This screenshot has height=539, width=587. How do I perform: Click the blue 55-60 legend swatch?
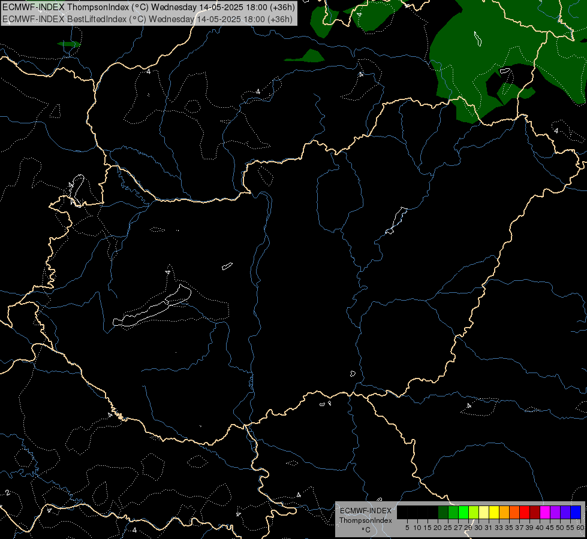[576, 512]
